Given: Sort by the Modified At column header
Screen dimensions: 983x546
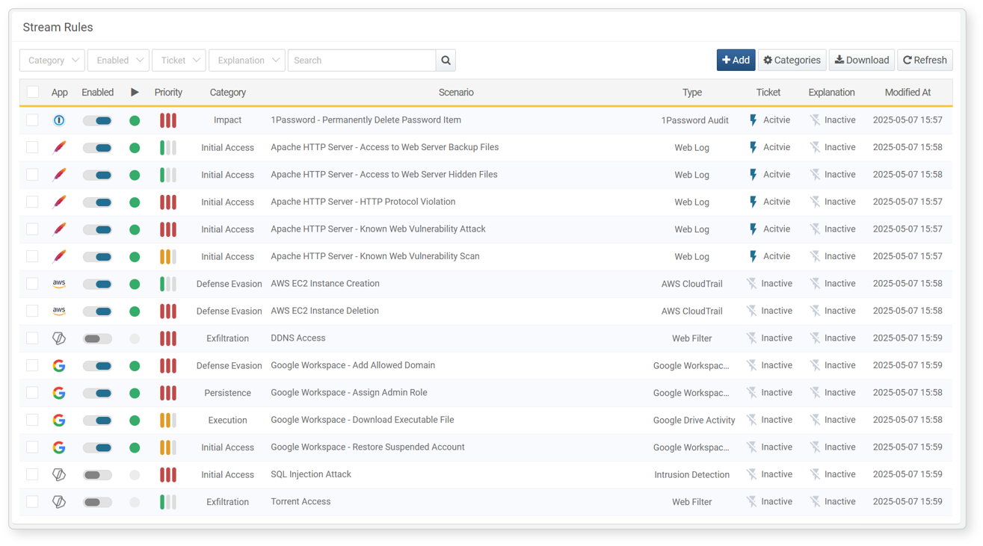Looking at the screenshot, I should click(x=907, y=93).
